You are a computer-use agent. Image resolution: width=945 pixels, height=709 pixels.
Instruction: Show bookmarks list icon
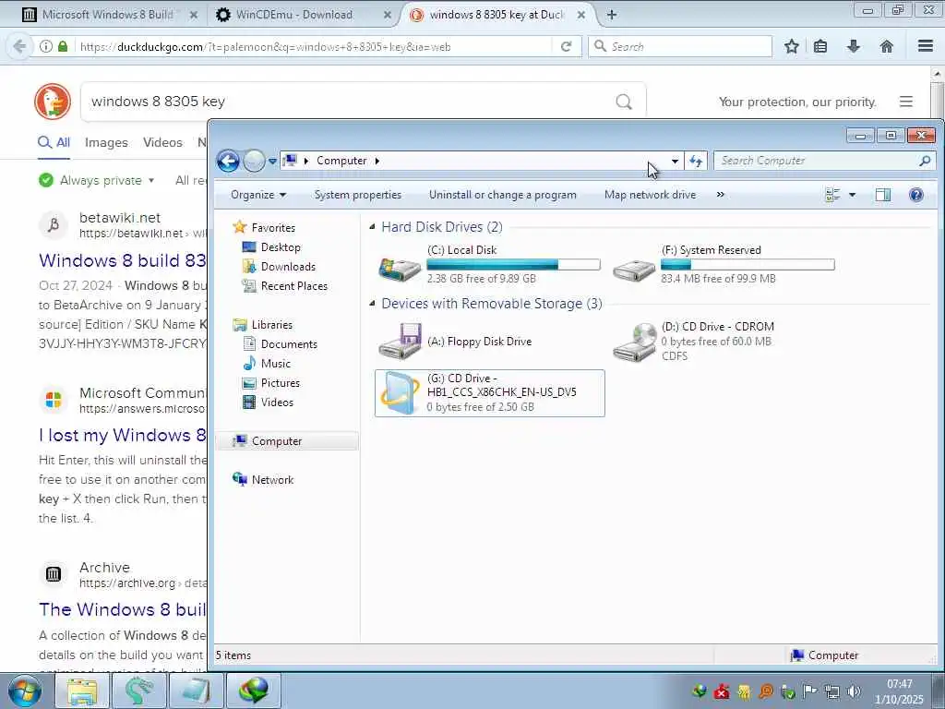(x=820, y=46)
